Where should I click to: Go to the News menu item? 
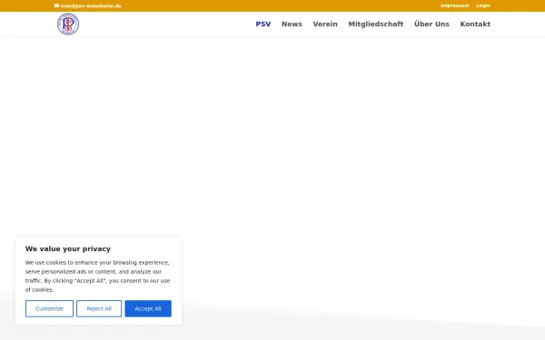coord(292,24)
